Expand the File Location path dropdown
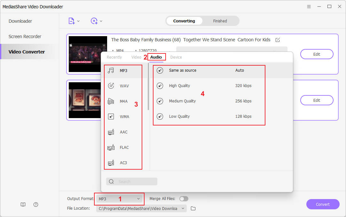Viewport: 346px width, 217px height. click(183, 209)
